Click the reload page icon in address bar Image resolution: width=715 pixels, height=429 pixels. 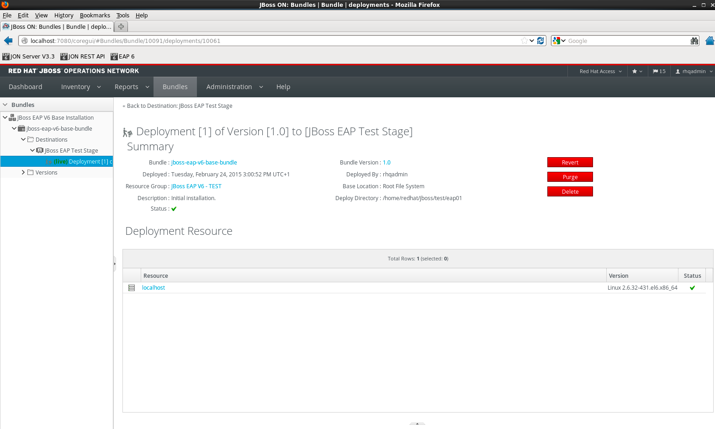(540, 41)
